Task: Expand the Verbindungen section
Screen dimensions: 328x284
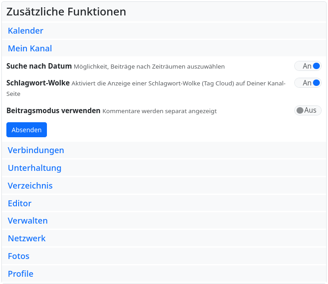Action: pos(36,150)
